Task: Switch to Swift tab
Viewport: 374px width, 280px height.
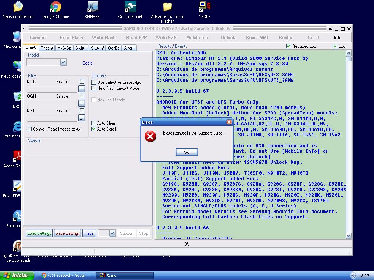Action: (x=80, y=48)
